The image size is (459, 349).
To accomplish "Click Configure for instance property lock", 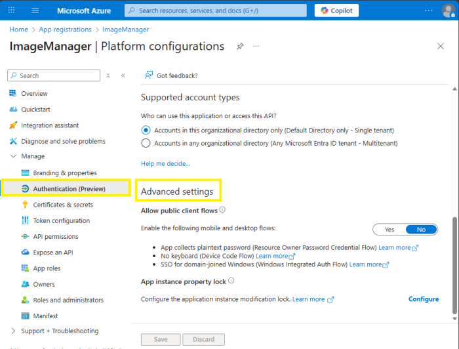I will coord(424,299).
